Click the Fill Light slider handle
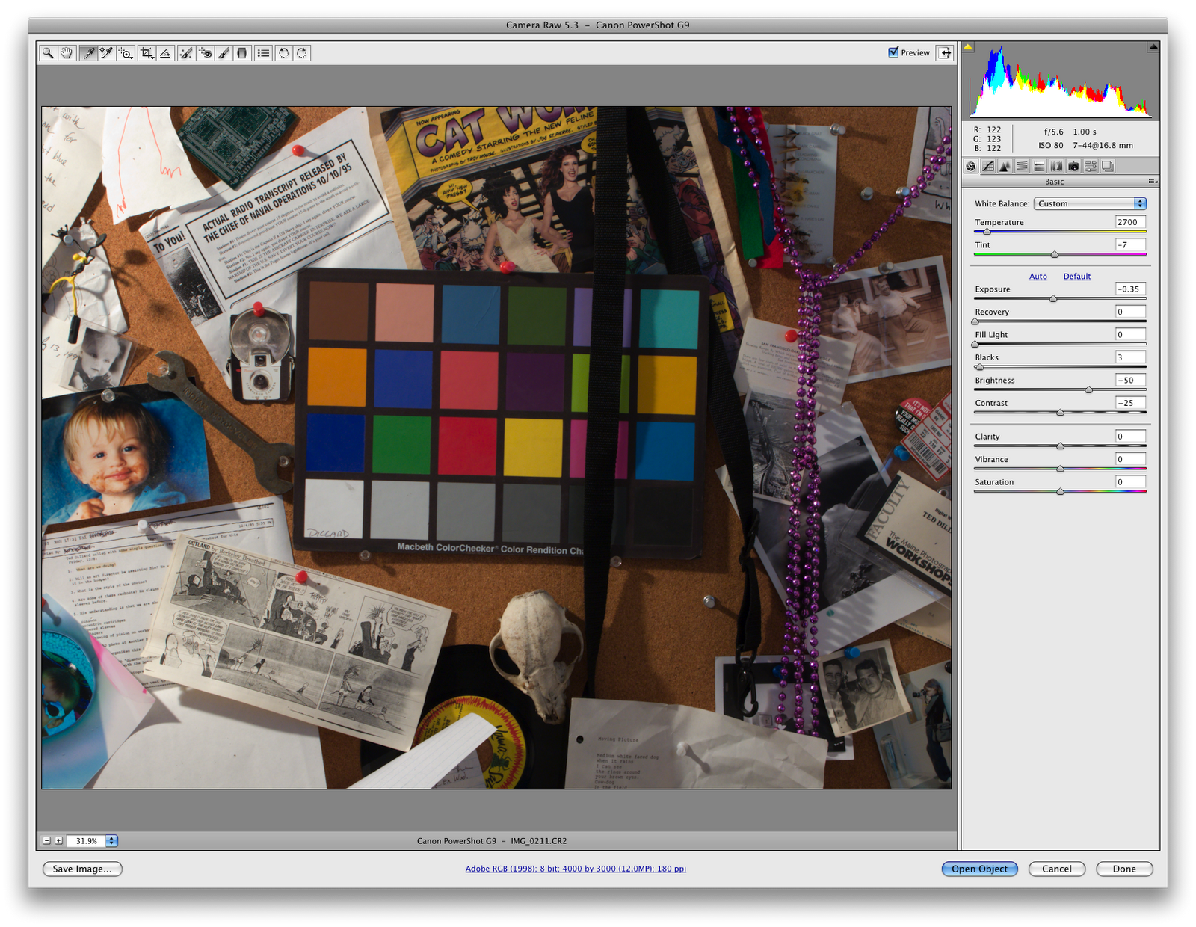 point(975,345)
